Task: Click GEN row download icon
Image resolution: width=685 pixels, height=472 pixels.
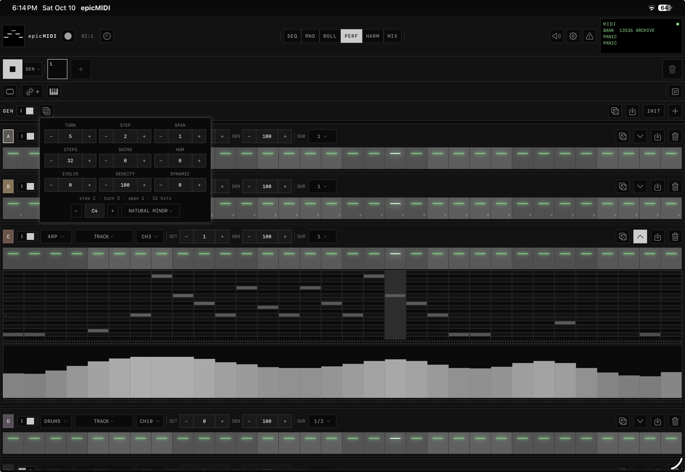Action: pyautogui.click(x=632, y=111)
